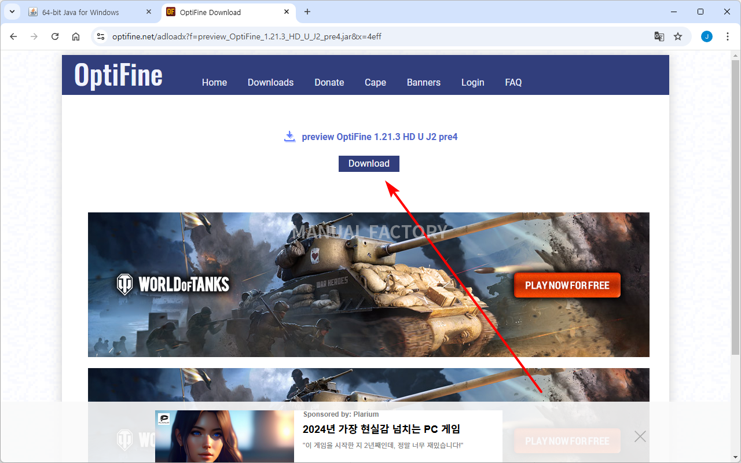
Task: Open Login in OptiFine menu
Action: (472, 83)
